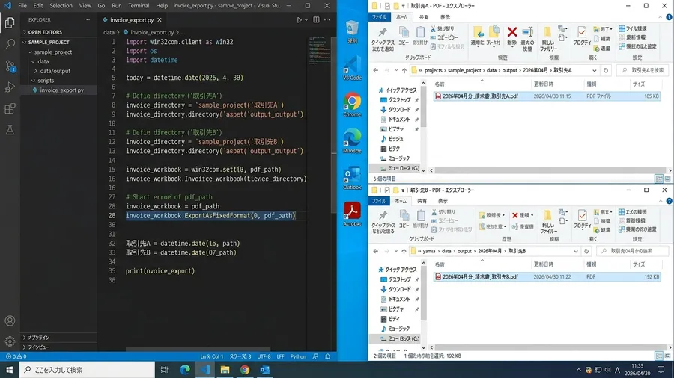This screenshot has width=674, height=378.
Task: Open the Run and Debug view icon
Action: click(x=10, y=87)
